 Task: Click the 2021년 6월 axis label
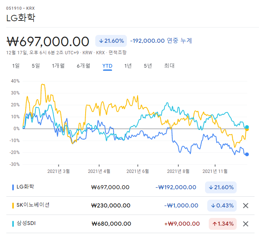point(138,171)
